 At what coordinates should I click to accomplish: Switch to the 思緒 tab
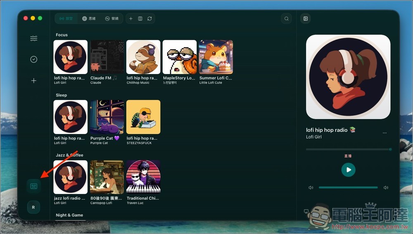click(89, 19)
